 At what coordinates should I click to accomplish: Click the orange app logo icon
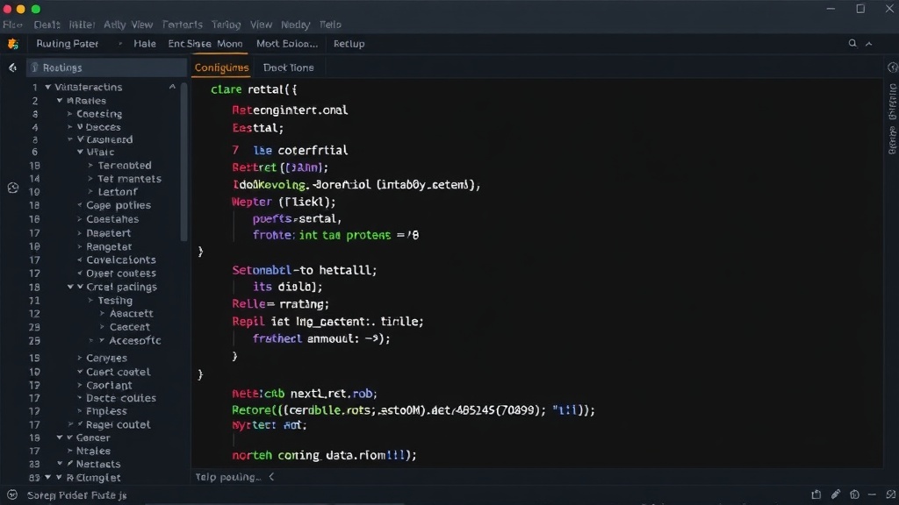[x=13, y=44]
